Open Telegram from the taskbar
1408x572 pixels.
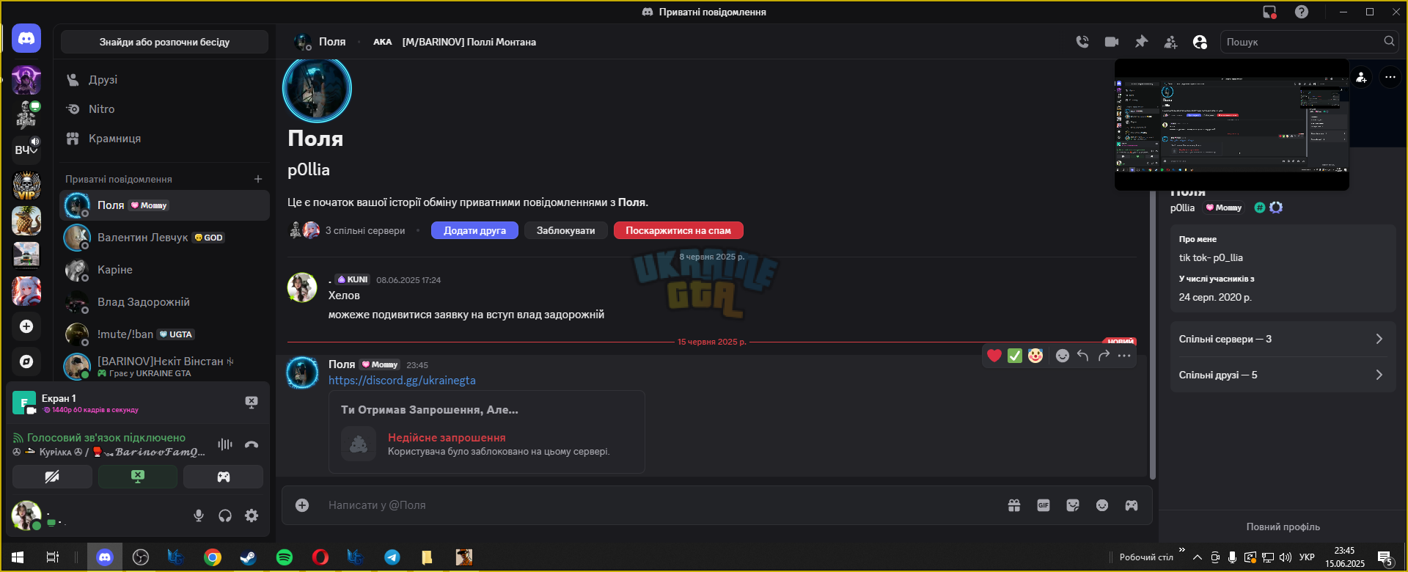click(392, 557)
